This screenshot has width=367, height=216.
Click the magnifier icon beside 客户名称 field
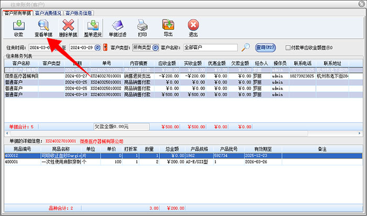[x=246, y=48]
